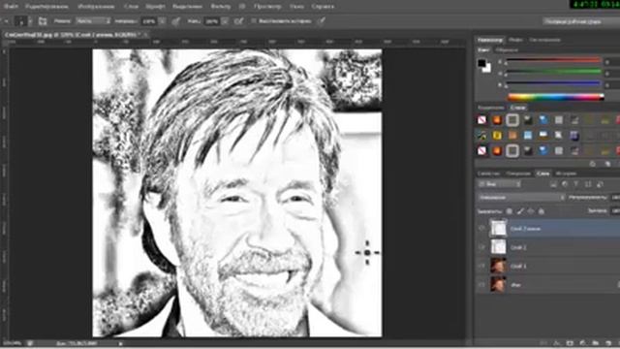Lock layer position icon

click(531, 211)
